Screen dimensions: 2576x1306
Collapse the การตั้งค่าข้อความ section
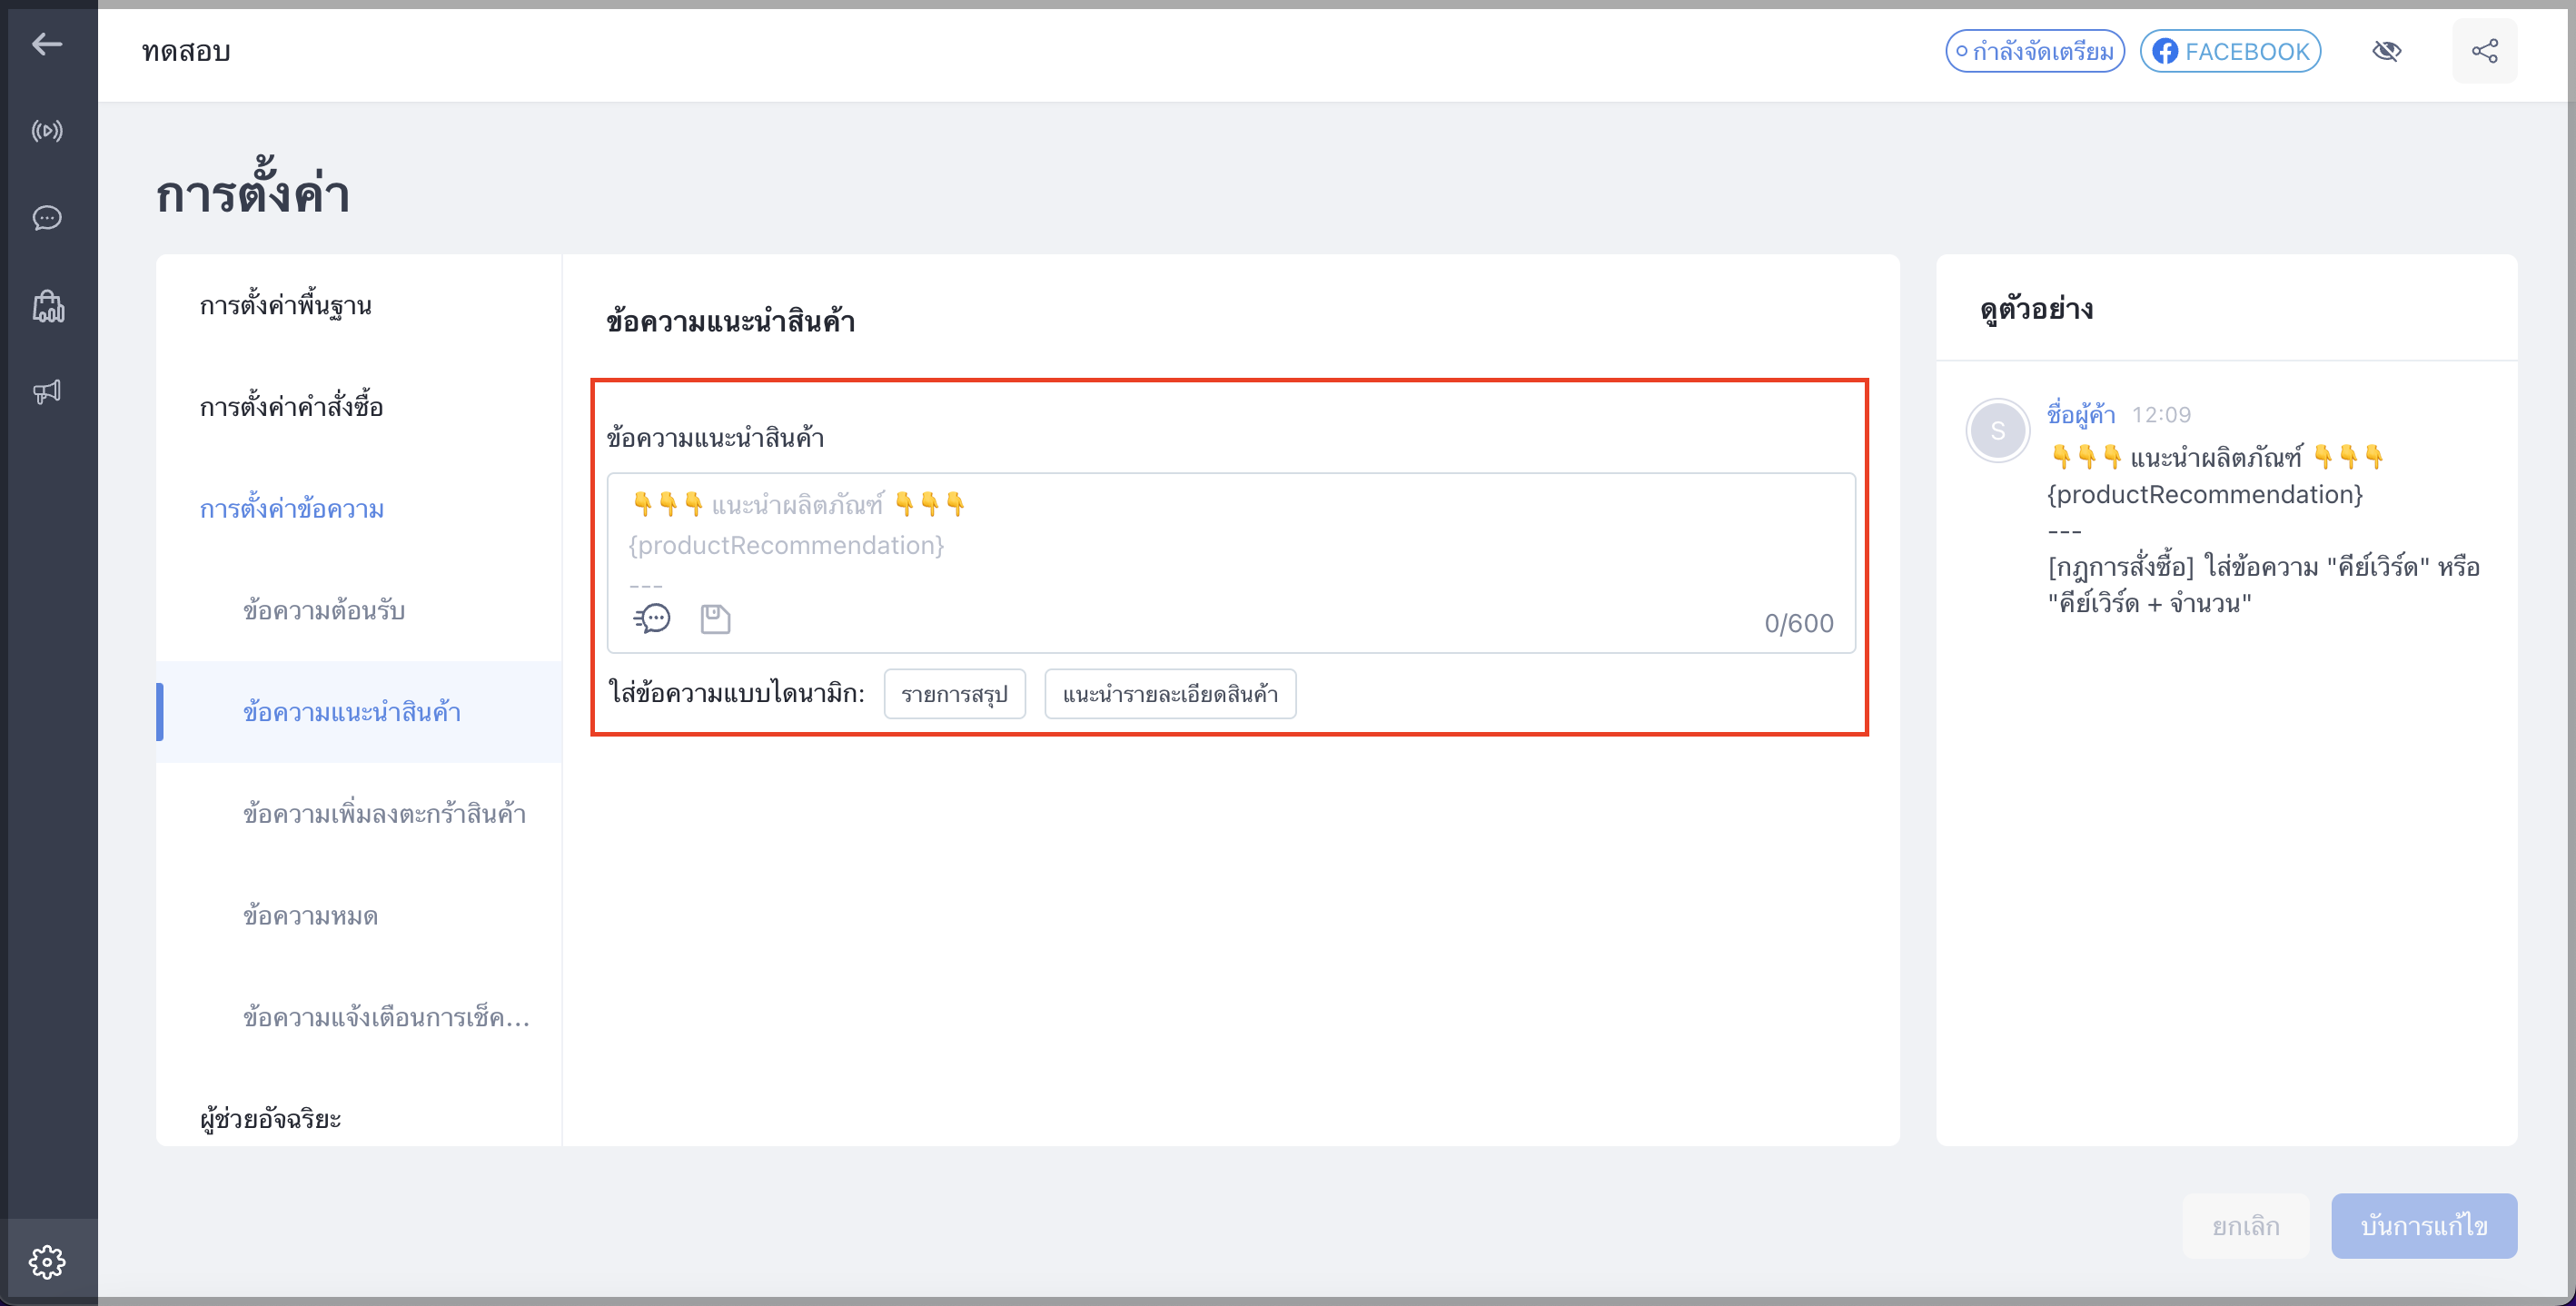292,509
